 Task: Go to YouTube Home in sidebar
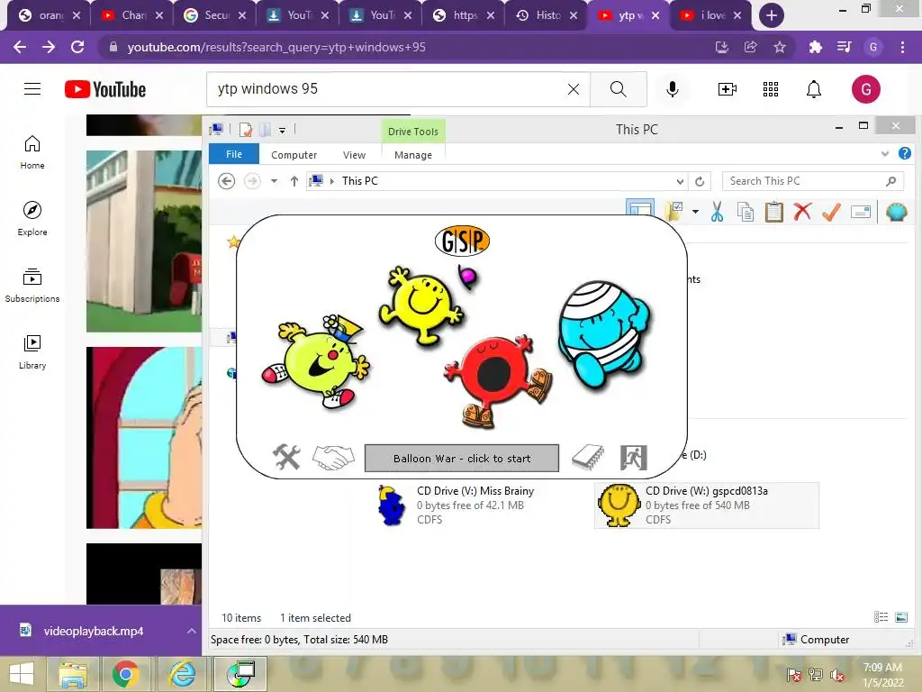32,151
